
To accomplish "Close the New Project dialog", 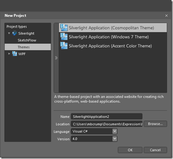I will 166,16.
